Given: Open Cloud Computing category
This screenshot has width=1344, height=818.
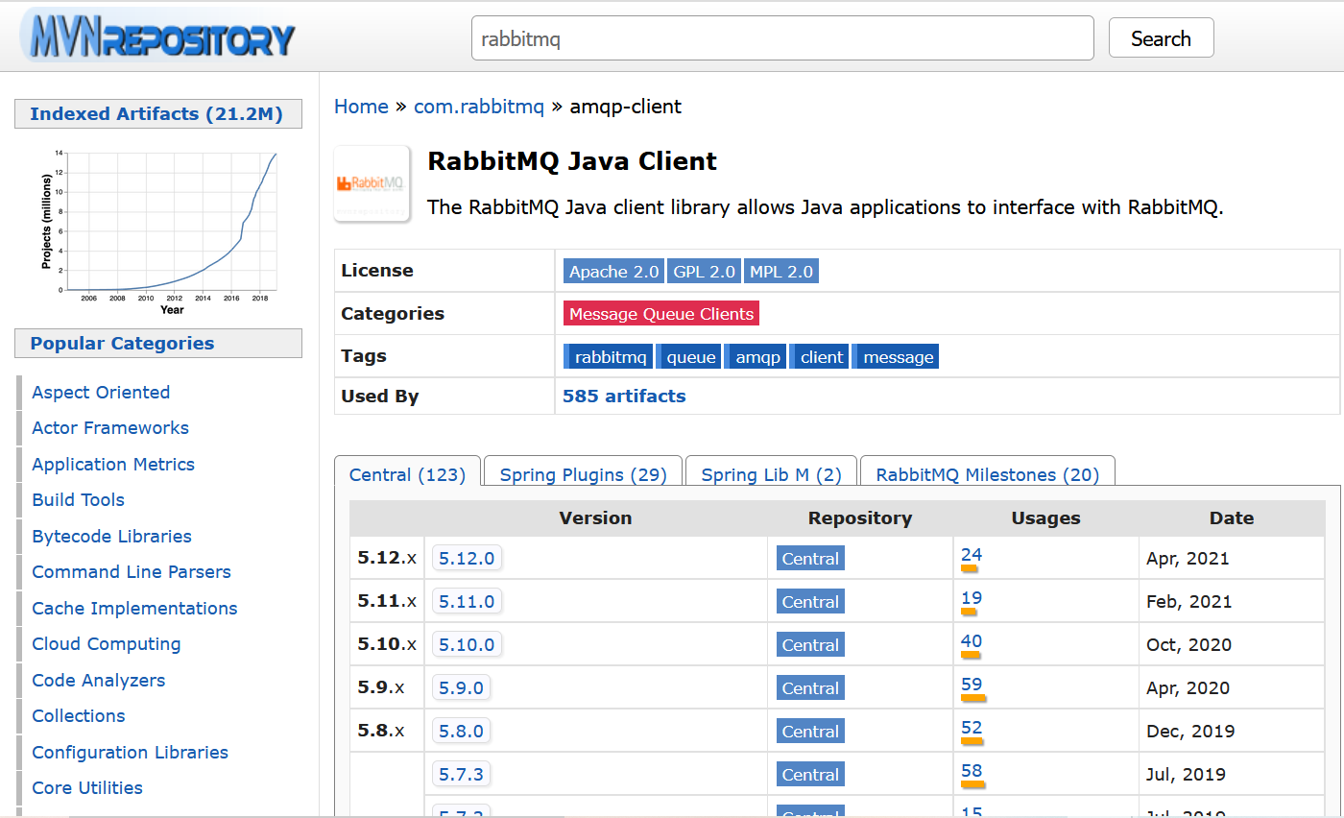Looking at the screenshot, I should point(107,644).
